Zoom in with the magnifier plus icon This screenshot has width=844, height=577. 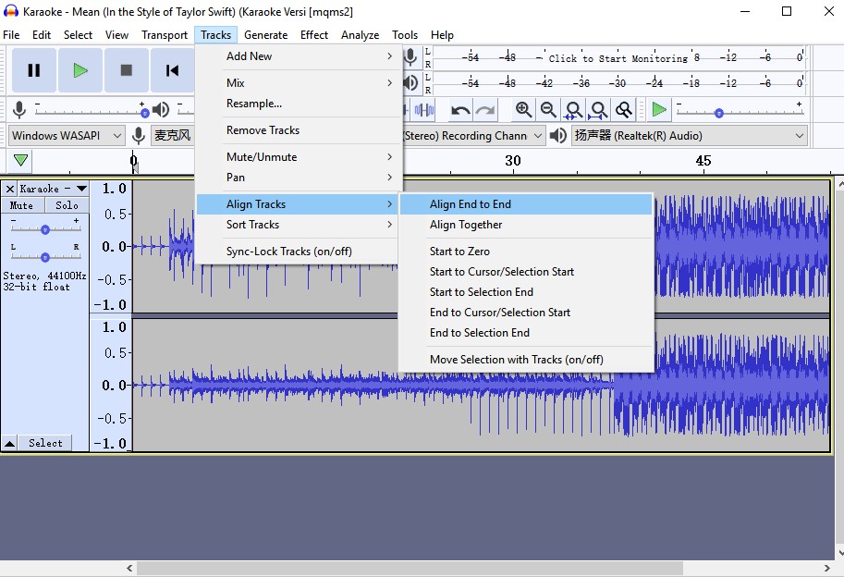coord(523,110)
